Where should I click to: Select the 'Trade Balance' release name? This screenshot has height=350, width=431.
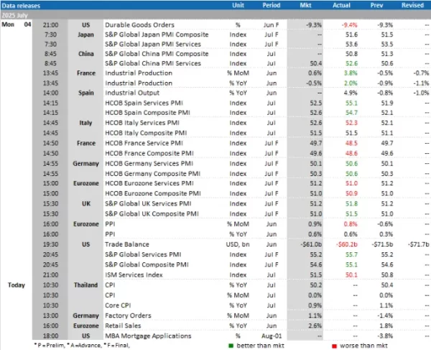pyautogui.click(x=127, y=244)
